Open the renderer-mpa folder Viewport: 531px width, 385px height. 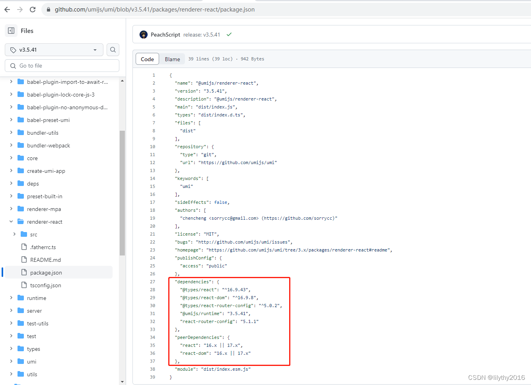[44, 209]
